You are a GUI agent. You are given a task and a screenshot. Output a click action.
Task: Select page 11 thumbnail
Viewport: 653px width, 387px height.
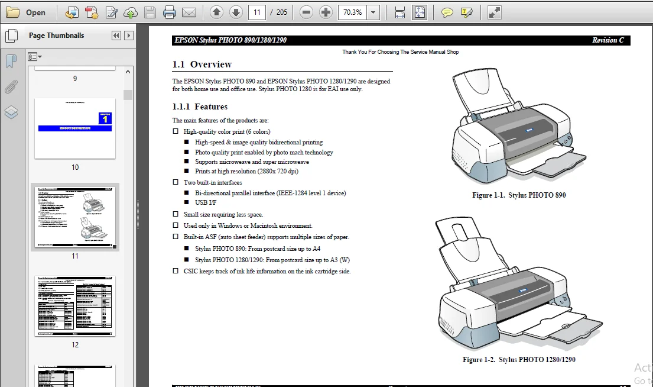(75, 217)
